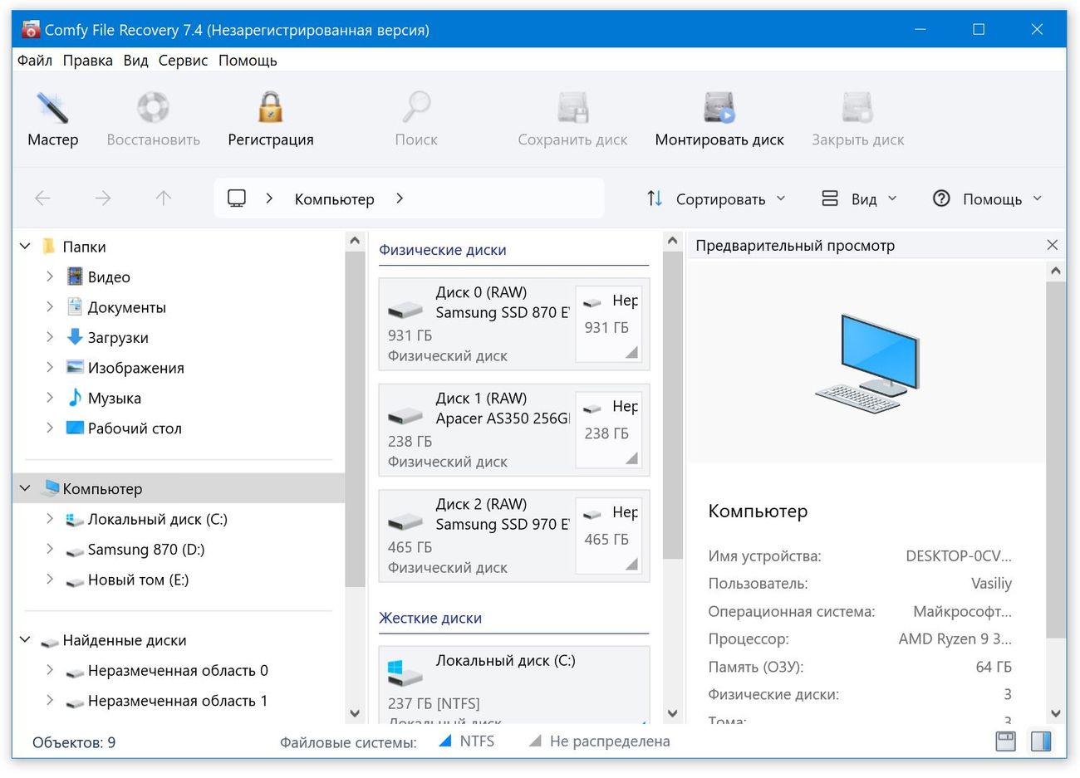Select Локальный диск (C:) in tree

(x=157, y=519)
